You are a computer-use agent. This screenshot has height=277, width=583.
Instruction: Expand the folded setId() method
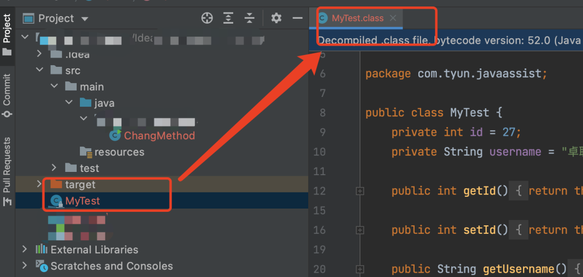tap(360, 230)
